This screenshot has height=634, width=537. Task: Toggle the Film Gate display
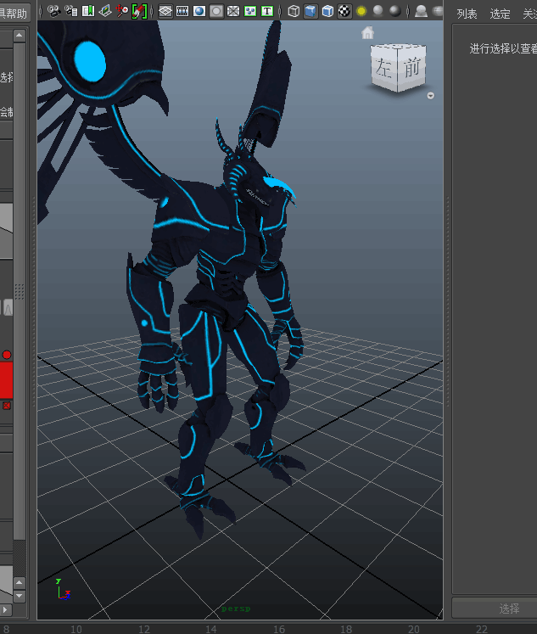tap(182, 11)
